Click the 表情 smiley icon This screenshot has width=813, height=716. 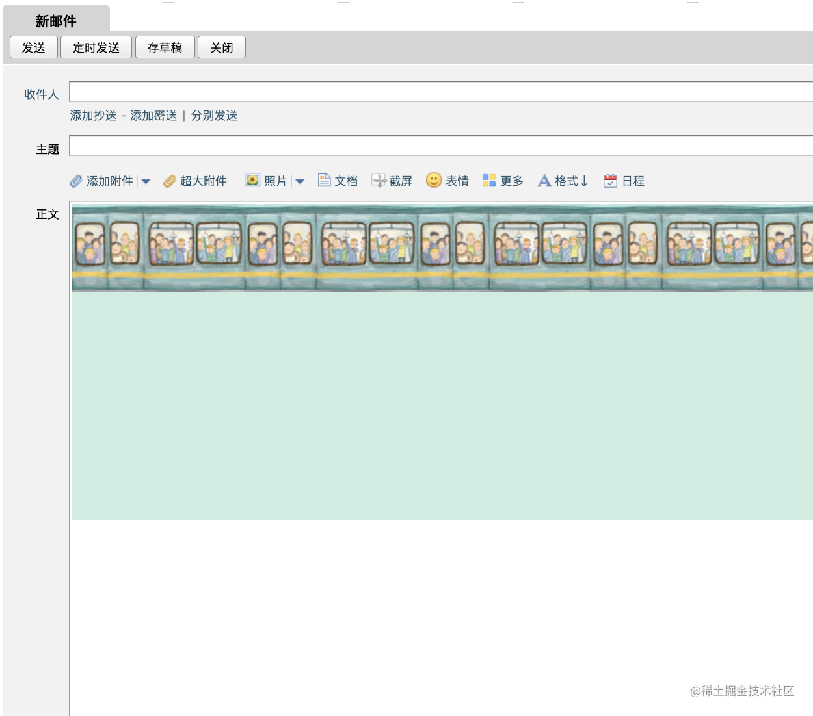point(434,180)
